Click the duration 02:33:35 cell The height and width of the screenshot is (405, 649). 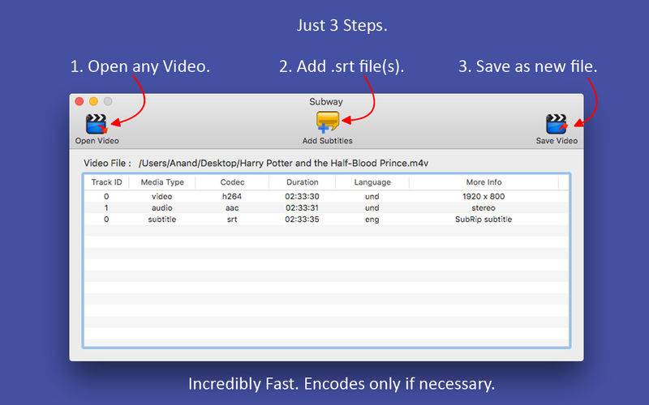click(x=302, y=220)
